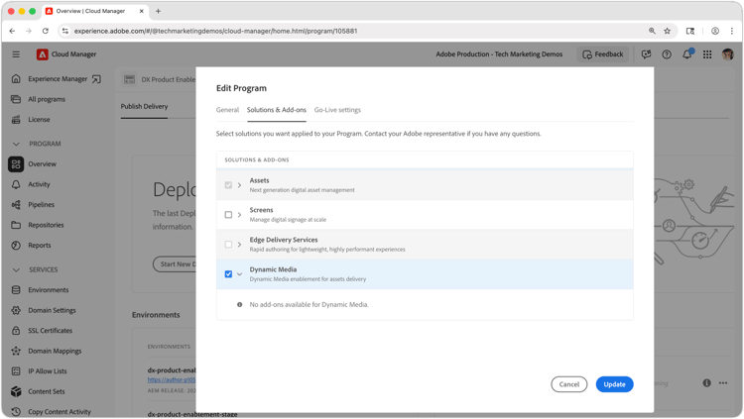The width and height of the screenshot is (744, 419).
Task: Click the hamburger menu icon
Action: (x=16, y=54)
